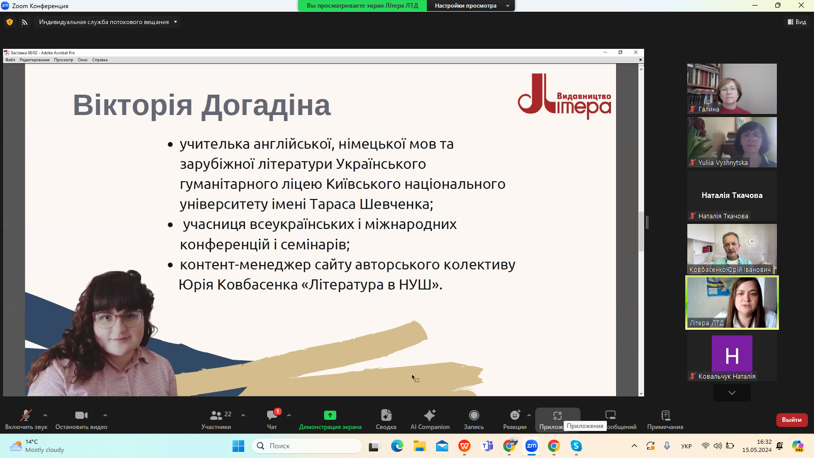
Task: Click the green Share Screen icon
Action: pos(330,415)
